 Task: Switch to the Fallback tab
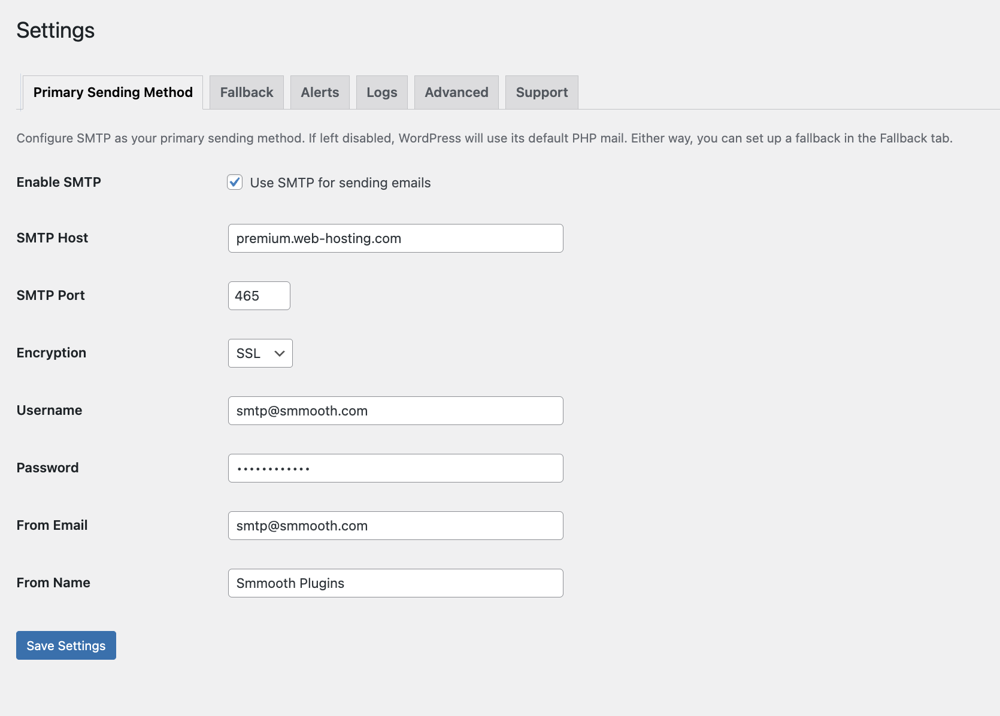pos(247,92)
